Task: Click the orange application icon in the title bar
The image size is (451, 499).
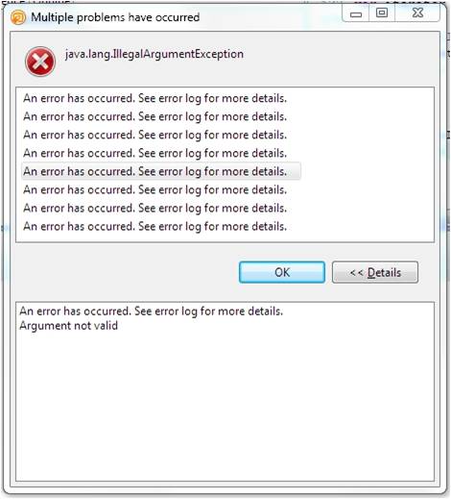Action: pos(17,17)
